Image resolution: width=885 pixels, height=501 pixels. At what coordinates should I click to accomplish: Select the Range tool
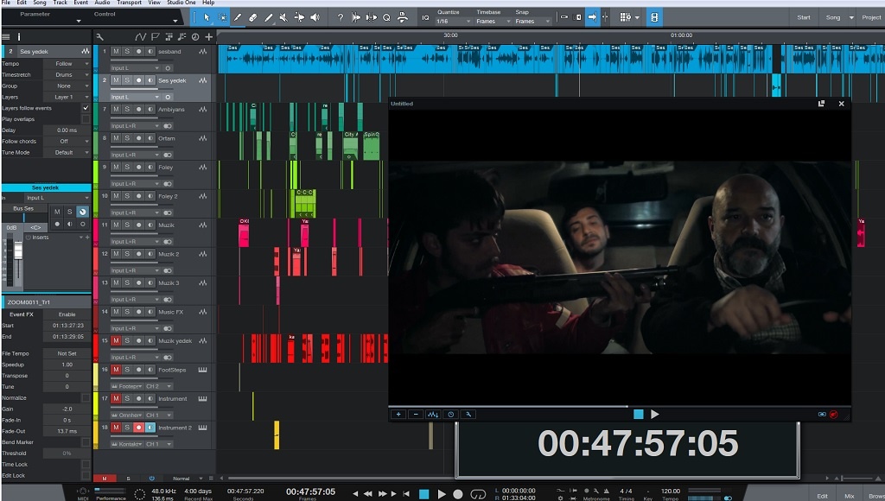pyautogui.click(x=222, y=17)
